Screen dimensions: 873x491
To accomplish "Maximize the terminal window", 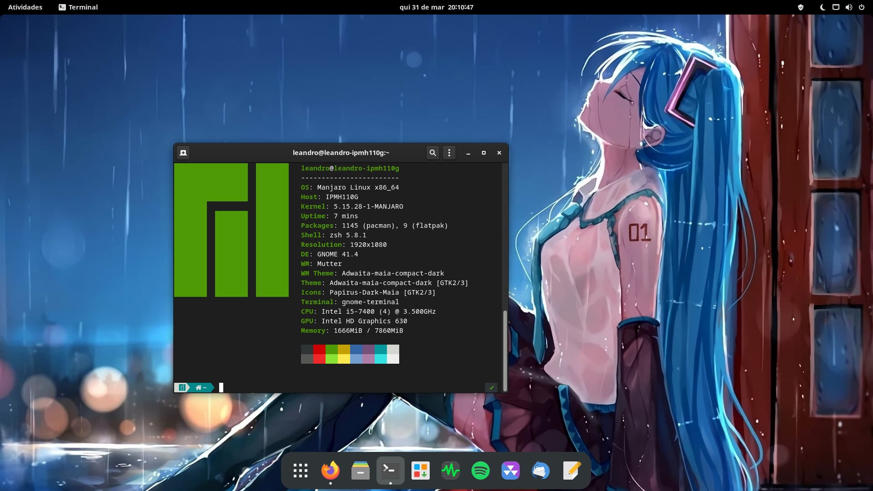I will pos(484,153).
